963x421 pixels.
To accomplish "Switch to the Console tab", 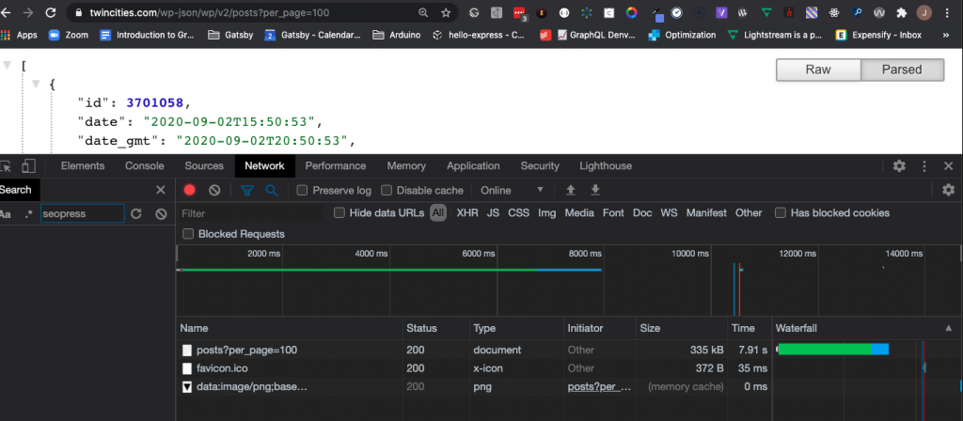I will point(145,166).
